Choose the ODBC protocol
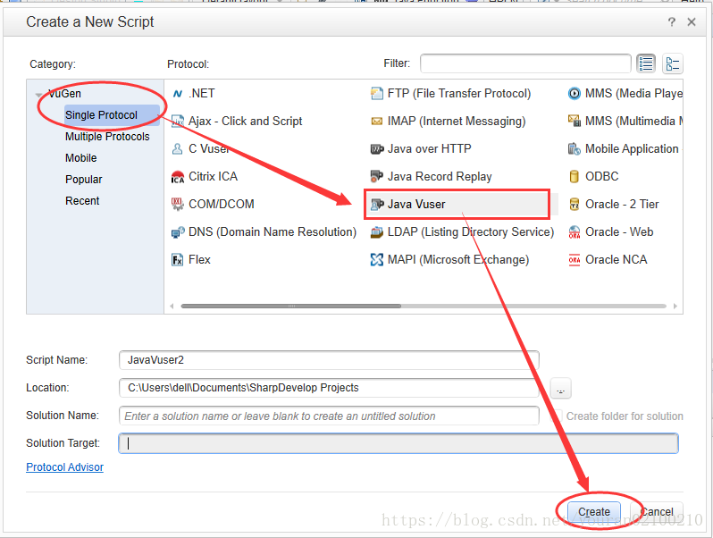This screenshot has height=538, width=713. pos(593,176)
